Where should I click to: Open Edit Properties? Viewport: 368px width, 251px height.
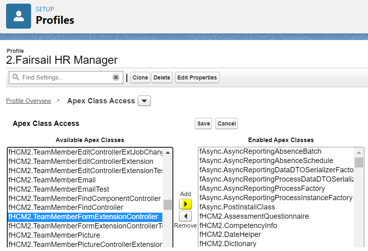pyautogui.click(x=197, y=77)
